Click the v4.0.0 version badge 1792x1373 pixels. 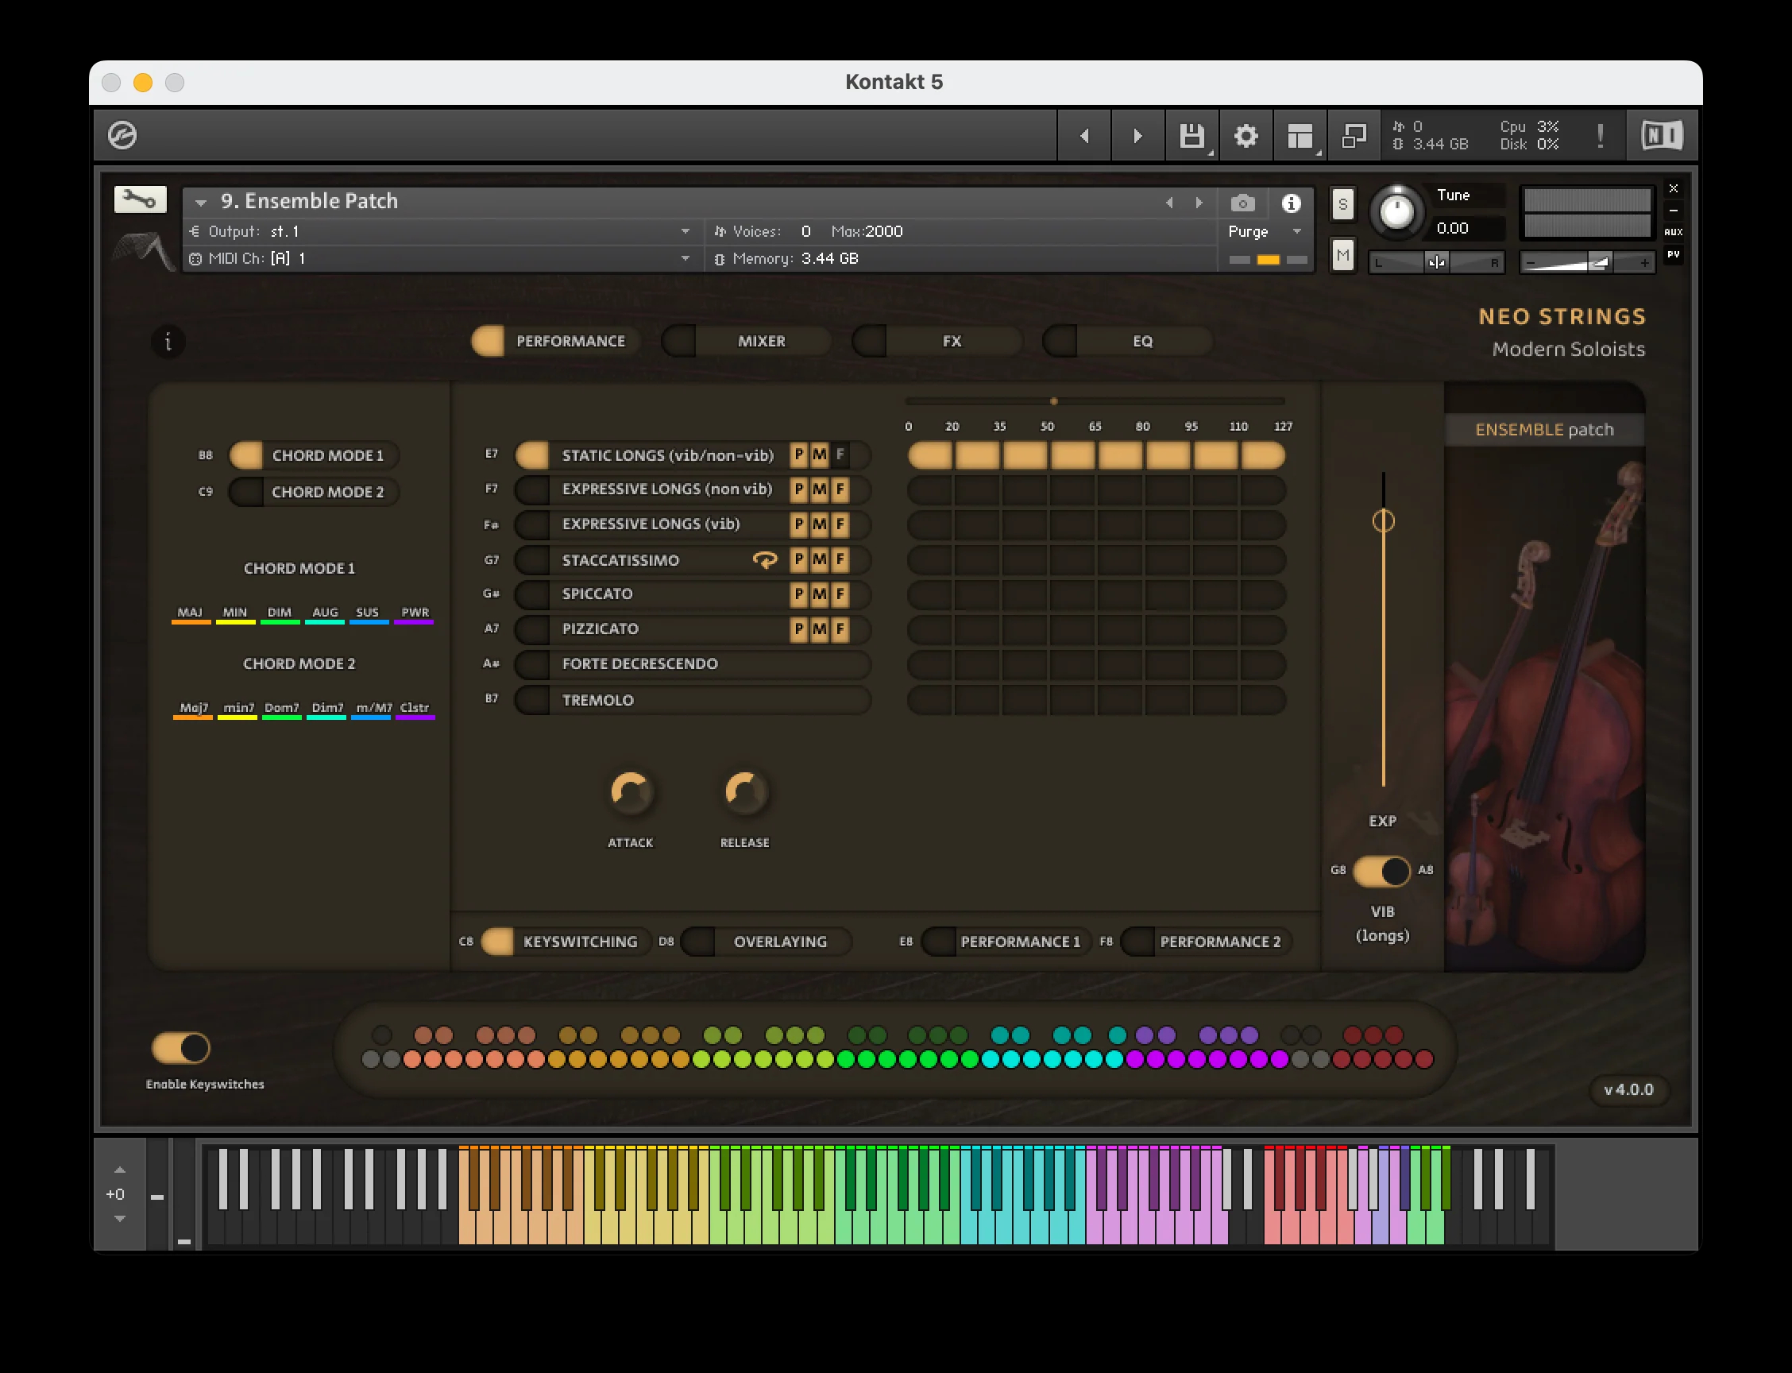coord(1628,1089)
